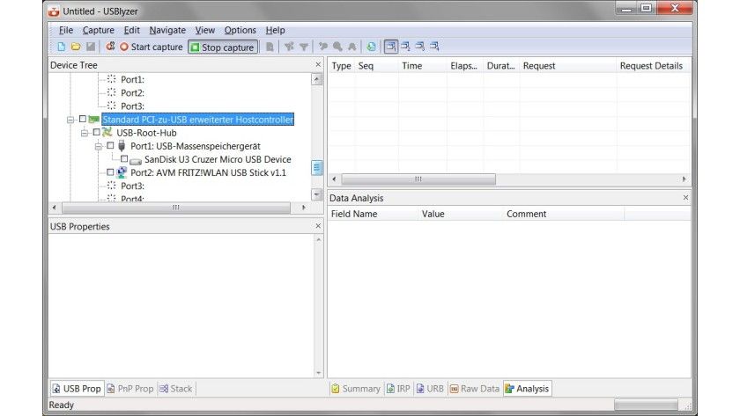
Task: Click the Device Tree vertical scrollbar thumb
Action: pyautogui.click(x=317, y=168)
